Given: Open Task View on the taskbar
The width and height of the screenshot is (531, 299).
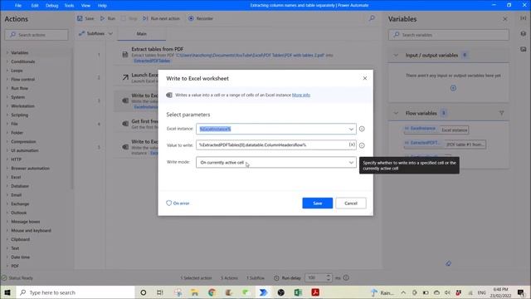Looking at the screenshot, I should click(160, 292).
